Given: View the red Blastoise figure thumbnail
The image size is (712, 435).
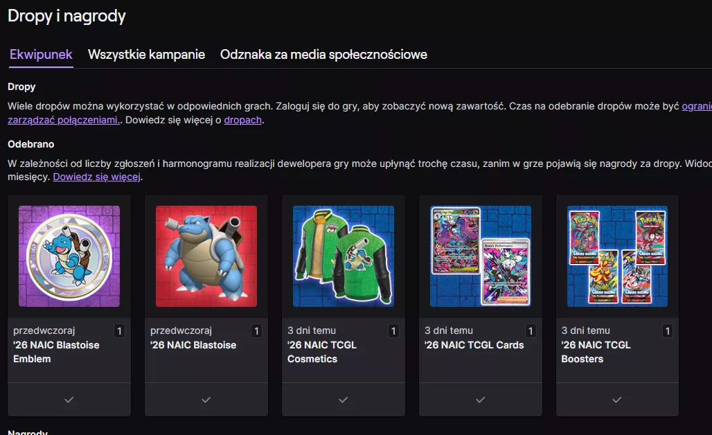Looking at the screenshot, I should 206,256.
